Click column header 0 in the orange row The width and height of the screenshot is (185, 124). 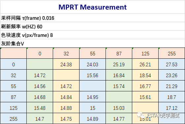[40, 53]
